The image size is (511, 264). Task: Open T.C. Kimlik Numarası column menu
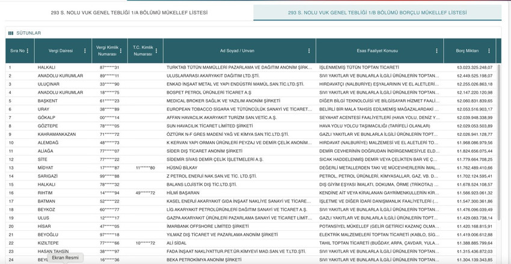tap(156, 51)
